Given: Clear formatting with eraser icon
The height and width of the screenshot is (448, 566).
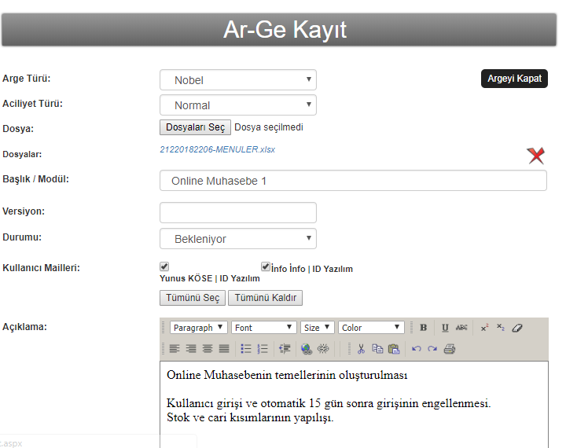Looking at the screenshot, I should (517, 328).
